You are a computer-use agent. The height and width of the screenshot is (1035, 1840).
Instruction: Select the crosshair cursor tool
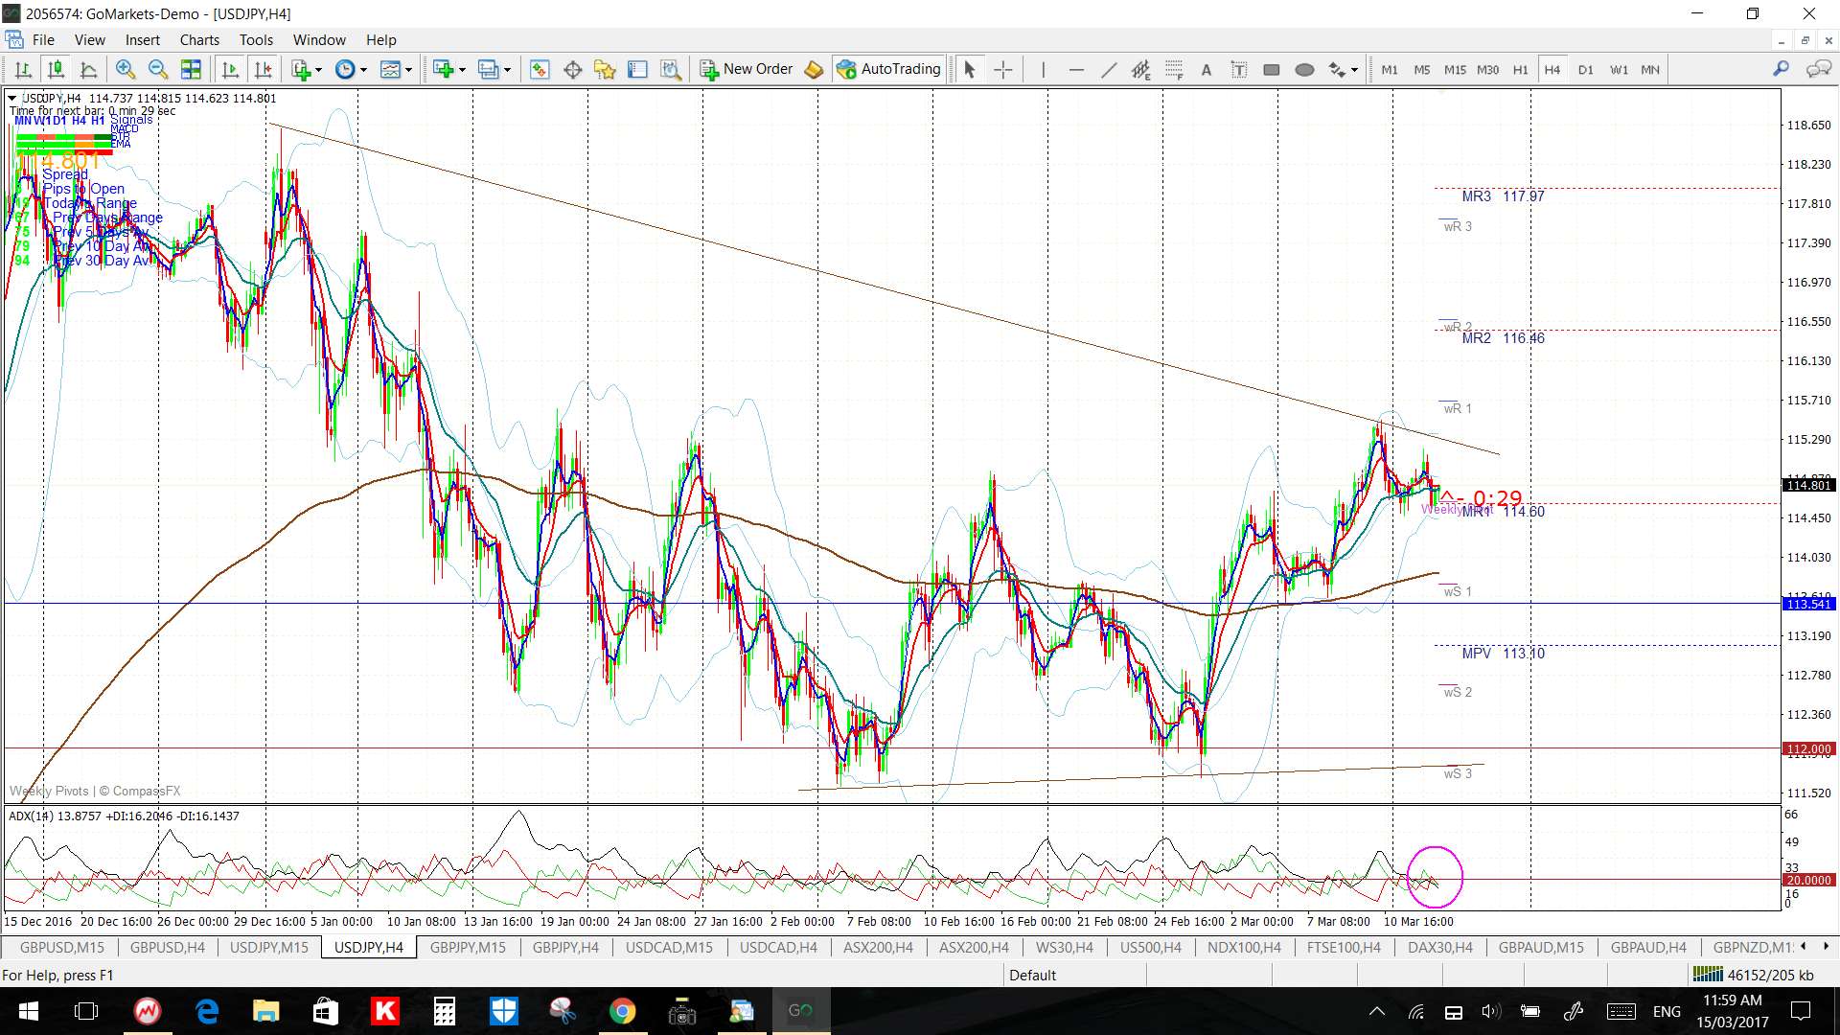(x=1002, y=69)
